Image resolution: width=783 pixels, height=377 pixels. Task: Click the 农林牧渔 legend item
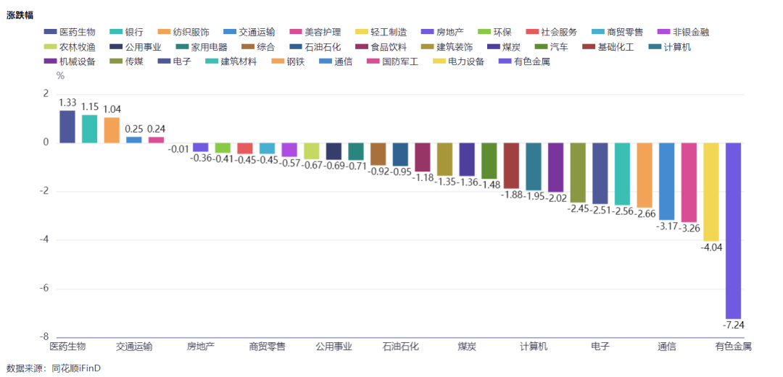point(70,47)
